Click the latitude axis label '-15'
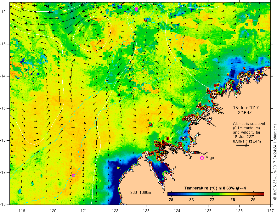This screenshot has height=214, width=277. 3,108
